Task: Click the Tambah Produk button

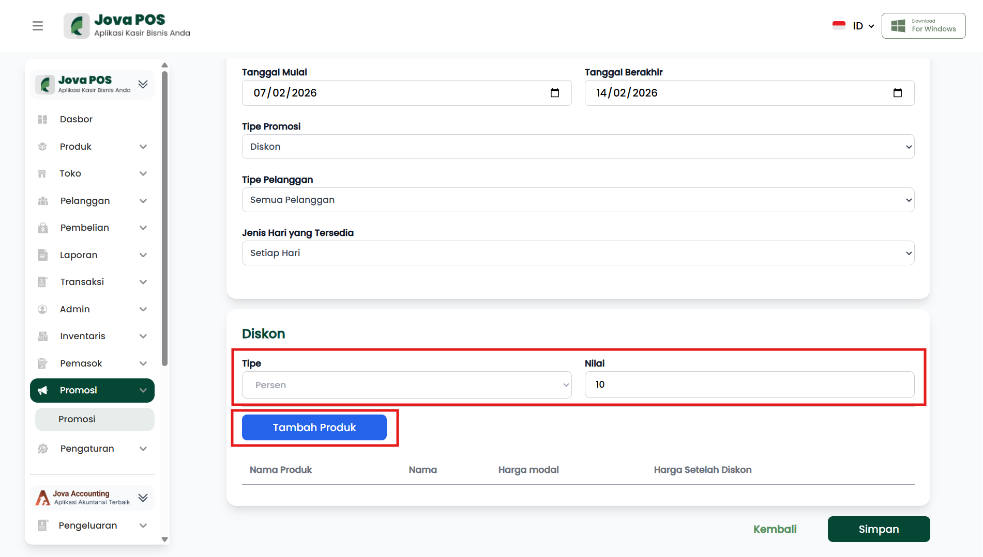Action: [314, 427]
